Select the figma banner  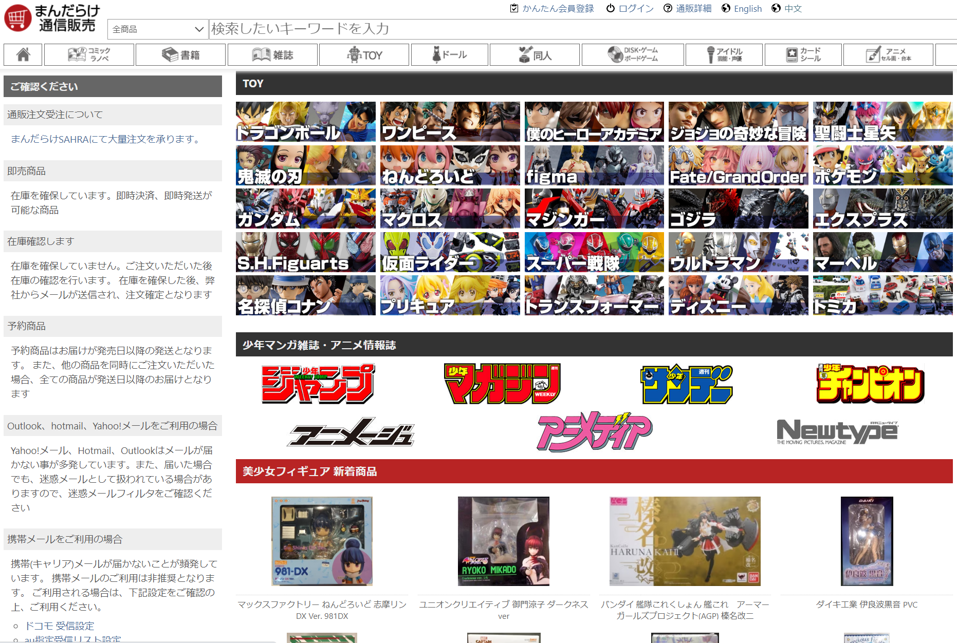(594, 165)
